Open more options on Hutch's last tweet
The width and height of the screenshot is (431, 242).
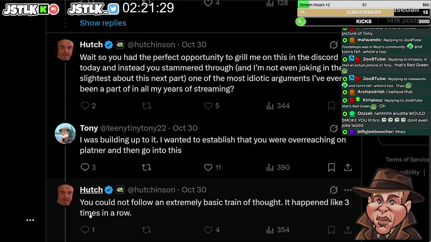click(x=348, y=190)
